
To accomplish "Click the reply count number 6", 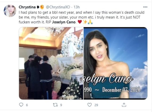I will 27,105.
